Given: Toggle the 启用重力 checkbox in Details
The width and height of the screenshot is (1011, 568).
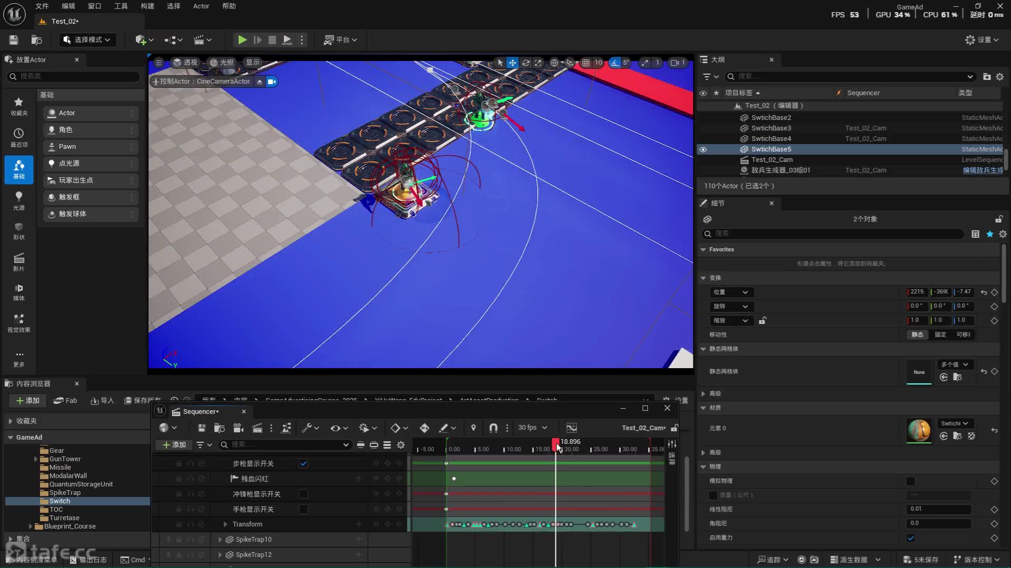Looking at the screenshot, I should click(x=910, y=537).
